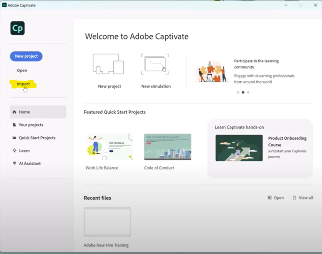Select the third carousel dot
322x254 pixels.
pyautogui.click(x=248, y=92)
